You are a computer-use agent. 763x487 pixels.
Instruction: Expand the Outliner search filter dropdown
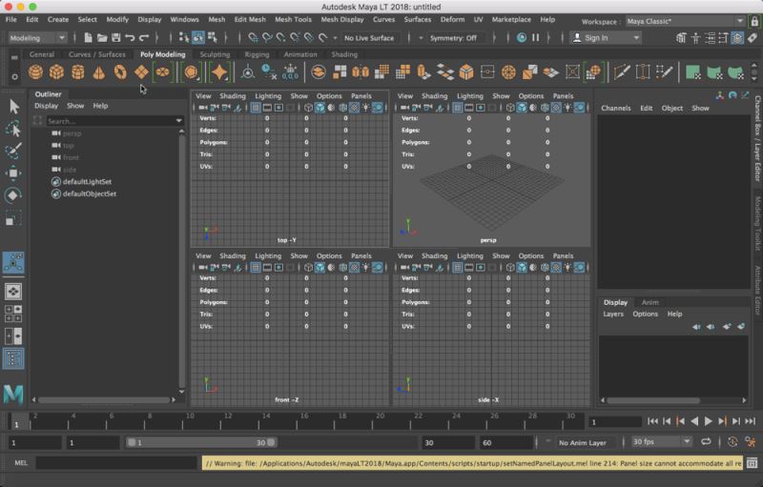(178, 120)
